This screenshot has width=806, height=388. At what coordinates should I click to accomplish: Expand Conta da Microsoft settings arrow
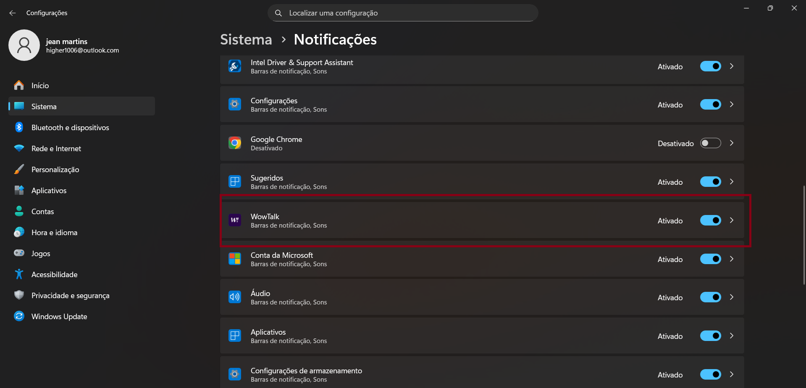[x=732, y=259]
